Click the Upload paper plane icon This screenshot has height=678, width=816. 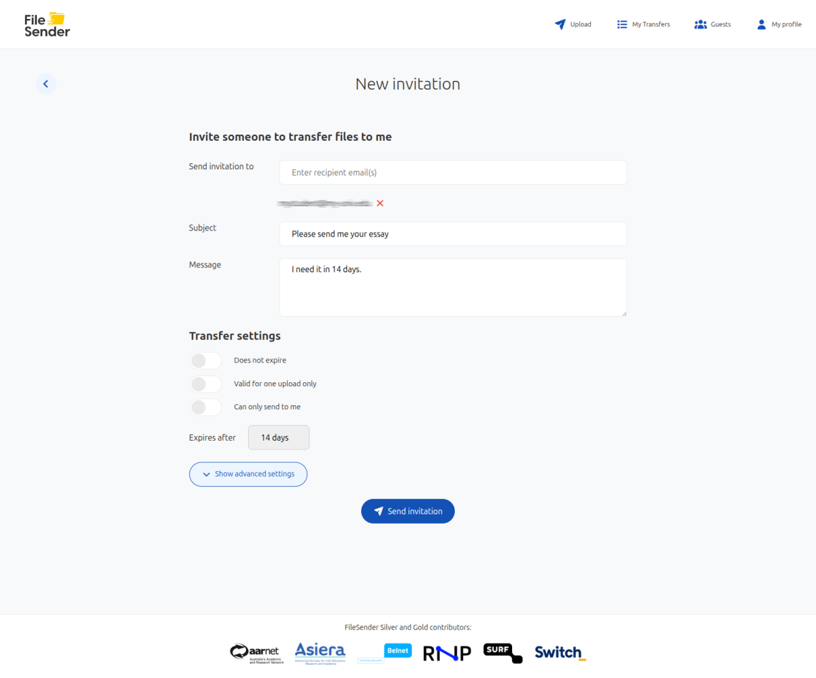pos(560,24)
